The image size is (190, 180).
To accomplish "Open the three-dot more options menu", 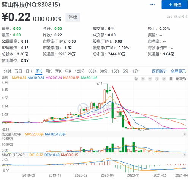I will [152, 5].
